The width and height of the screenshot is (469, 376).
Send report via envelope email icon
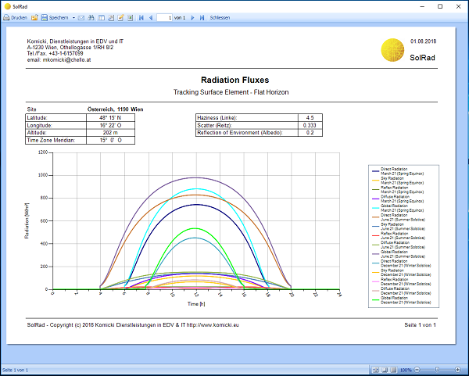81,16
